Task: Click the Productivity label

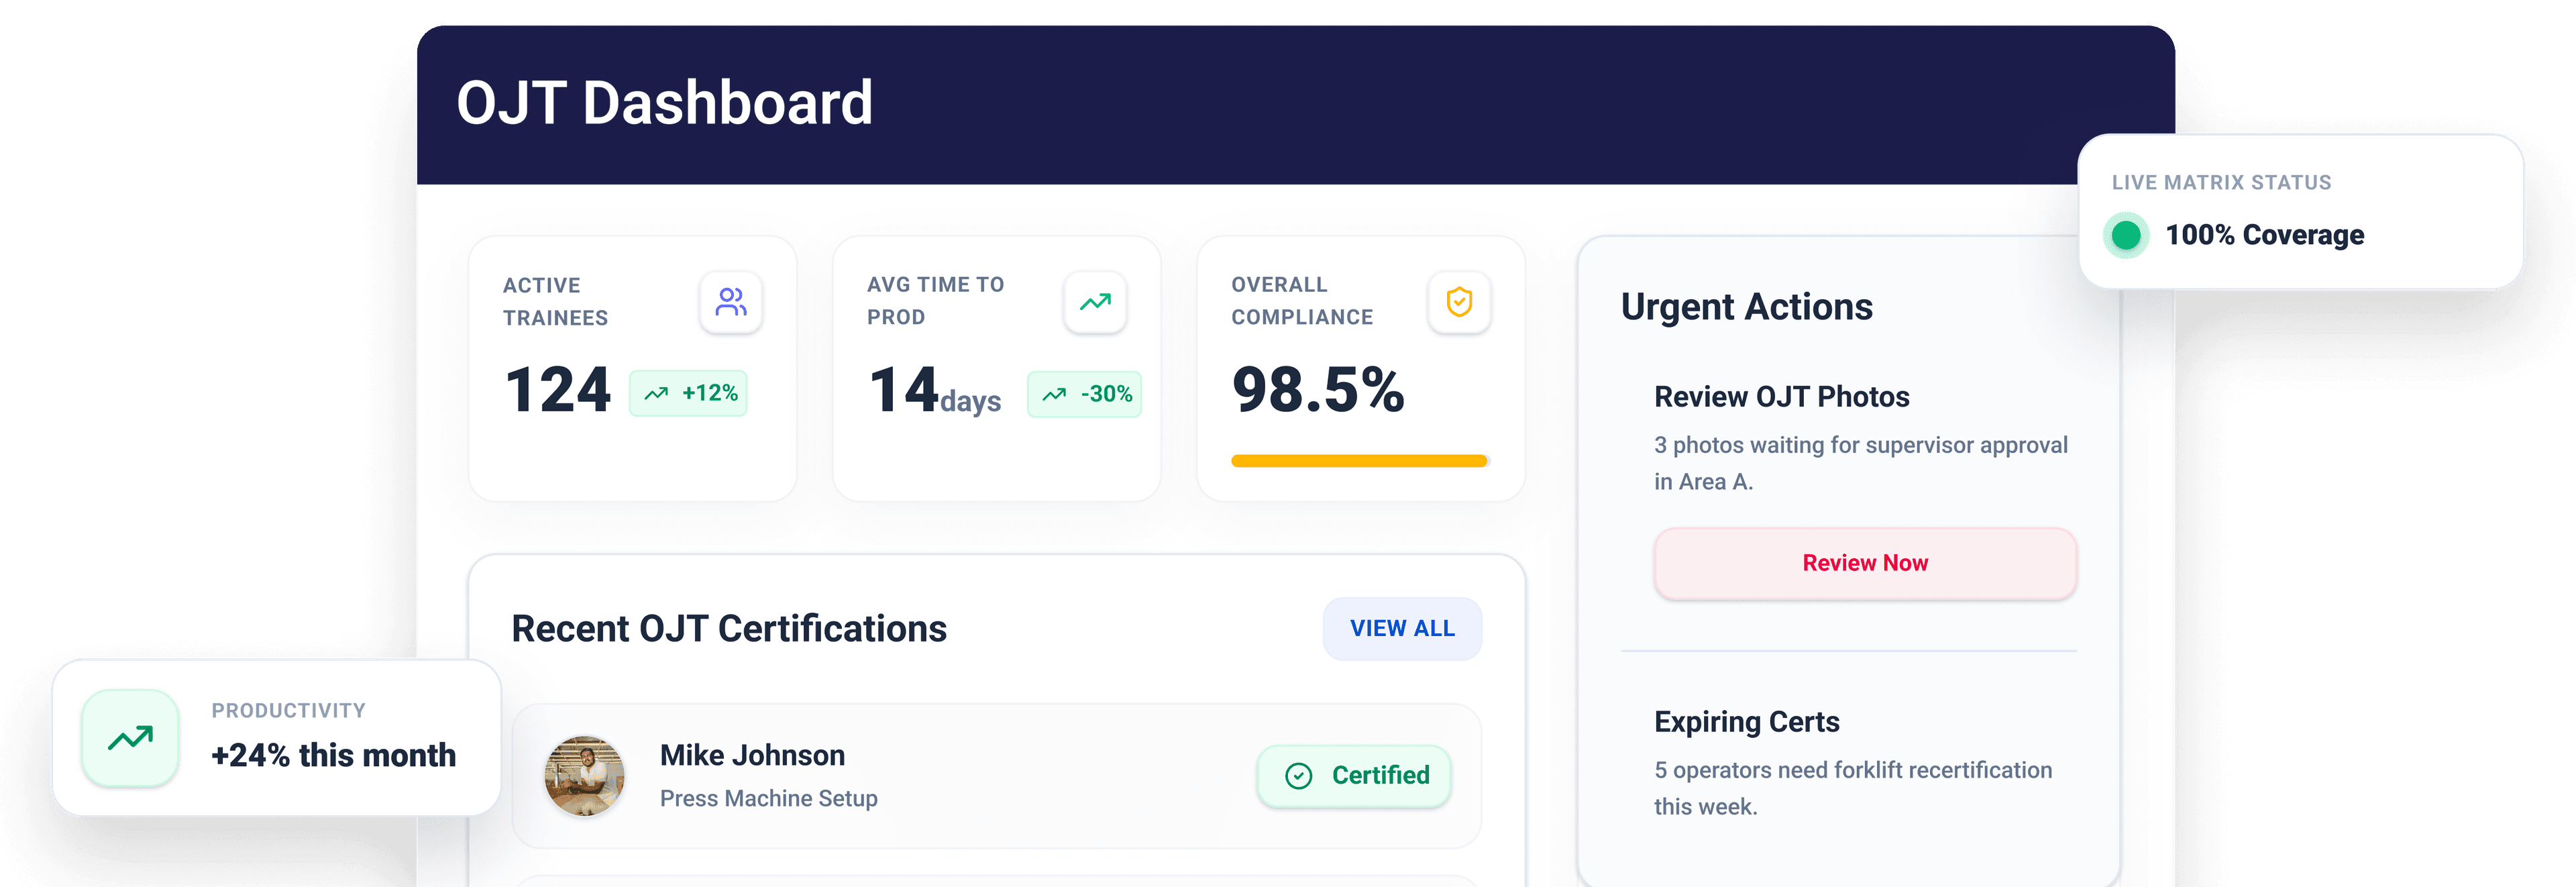Action: click(x=289, y=711)
